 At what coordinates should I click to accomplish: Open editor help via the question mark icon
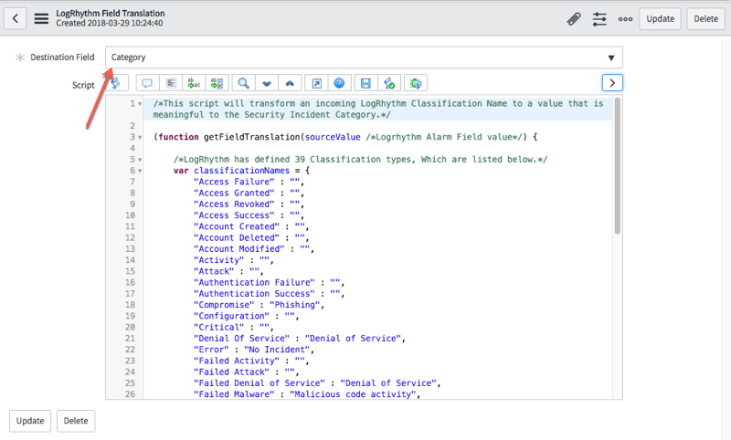click(339, 83)
